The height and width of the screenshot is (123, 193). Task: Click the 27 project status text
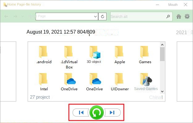(40, 97)
